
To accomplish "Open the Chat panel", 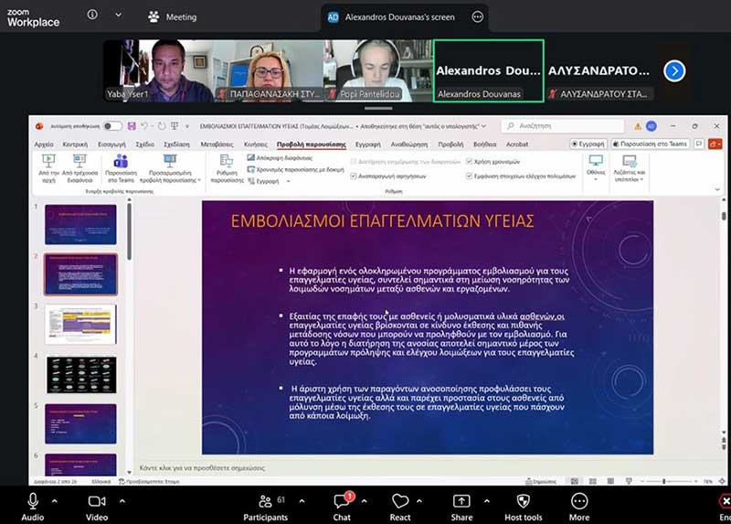I will [x=341, y=500].
